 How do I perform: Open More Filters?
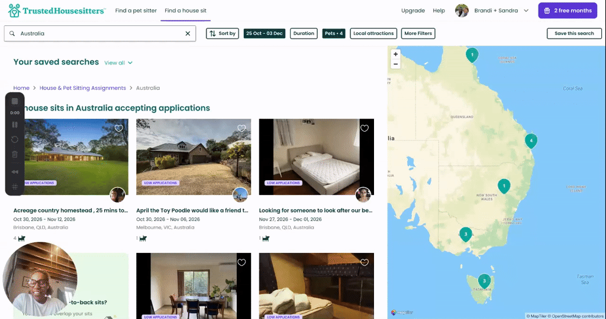[x=418, y=34]
